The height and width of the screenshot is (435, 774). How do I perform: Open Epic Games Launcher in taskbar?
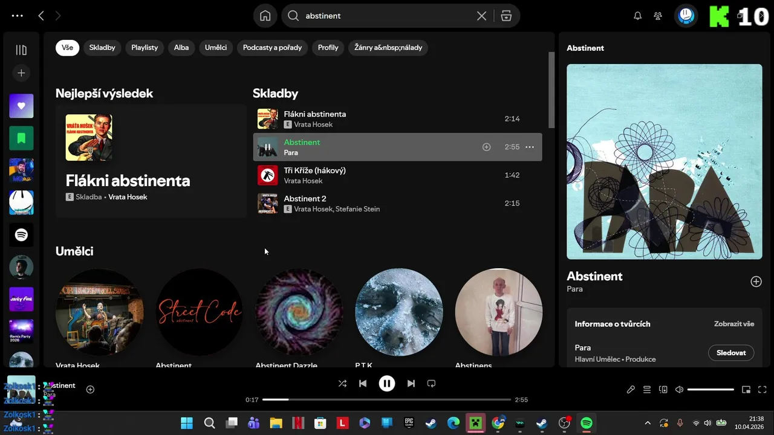(x=409, y=423)
